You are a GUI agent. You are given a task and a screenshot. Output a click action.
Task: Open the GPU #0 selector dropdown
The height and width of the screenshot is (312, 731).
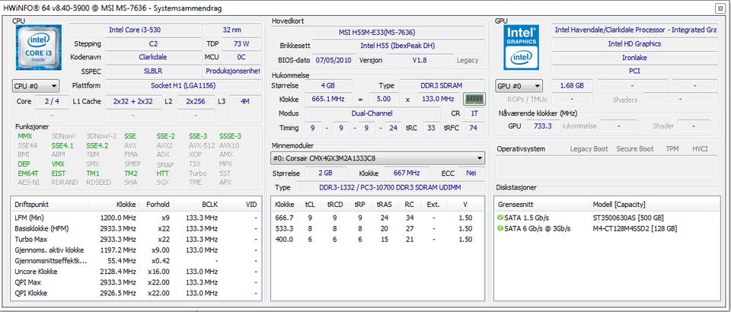pyautogui.click(x=519, y=86)
